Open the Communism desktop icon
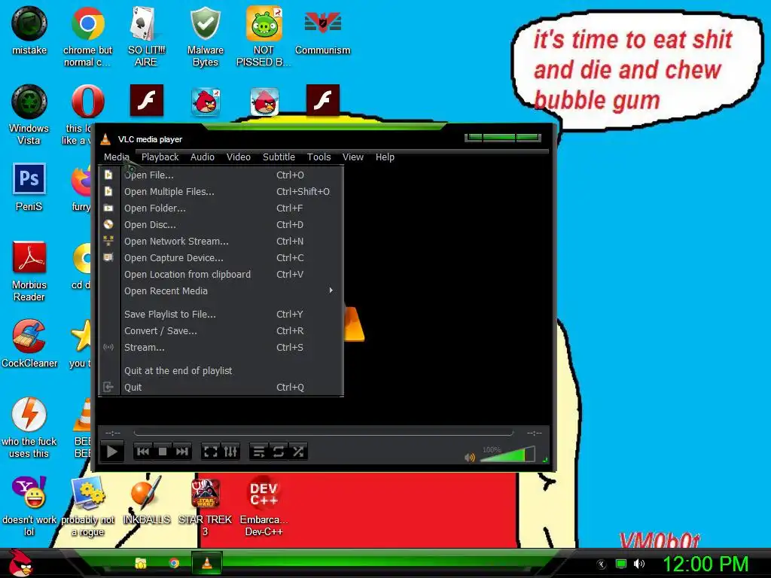The width and height of the screenshot is (771, 578). 322,30
